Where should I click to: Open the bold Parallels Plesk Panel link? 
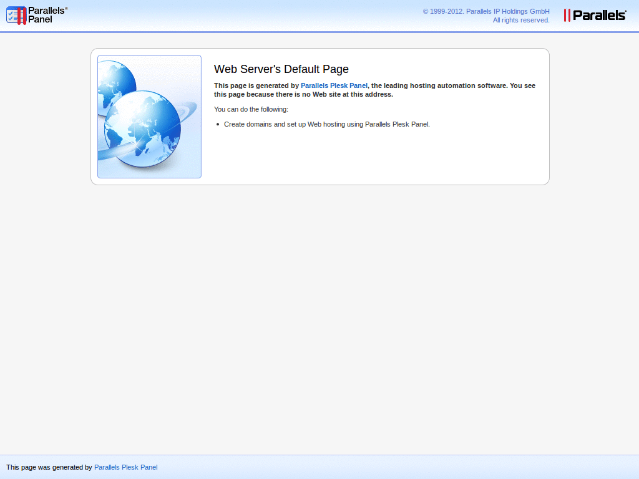click(x=334, y=85)
